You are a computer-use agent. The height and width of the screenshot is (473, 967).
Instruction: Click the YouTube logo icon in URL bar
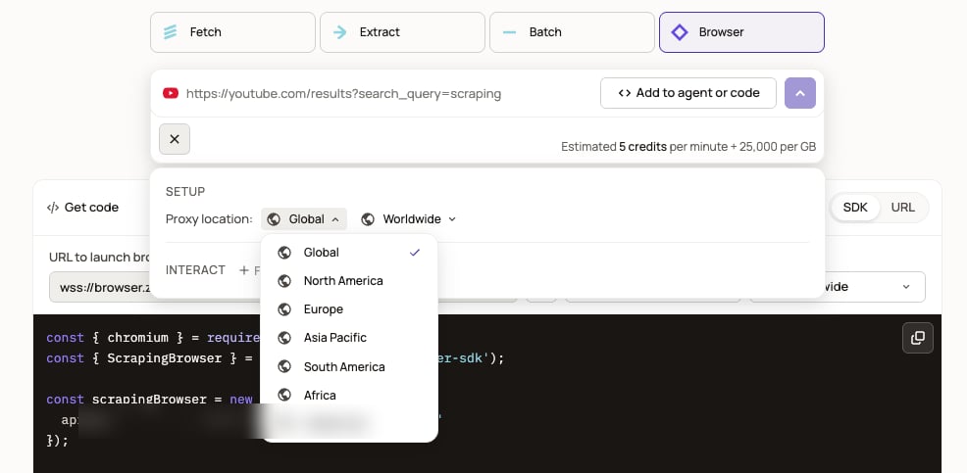tap(171, 94)
